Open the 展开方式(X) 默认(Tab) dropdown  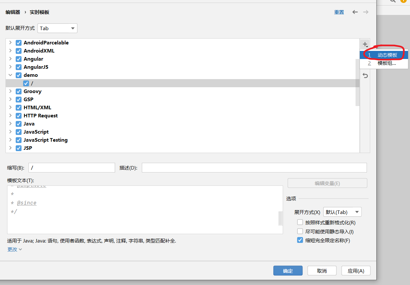(x=342, y=212)
